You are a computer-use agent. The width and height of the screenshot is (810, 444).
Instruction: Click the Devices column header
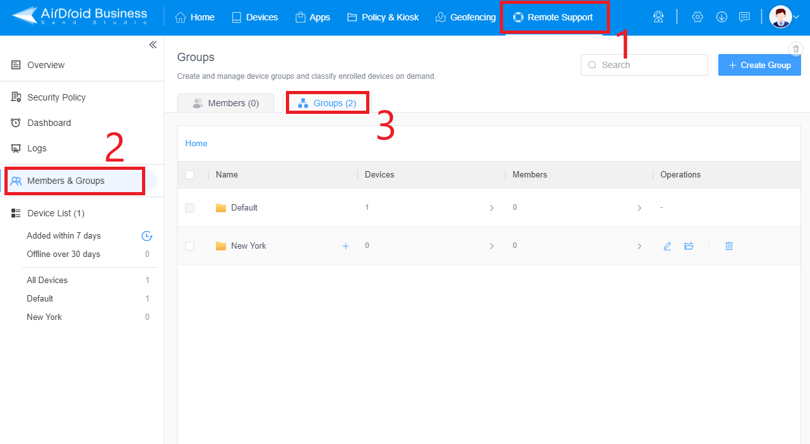coord(380,175)
